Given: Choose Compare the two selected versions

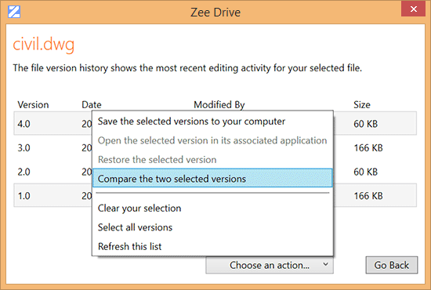Looking at the screenshot, I should point(212,179).
